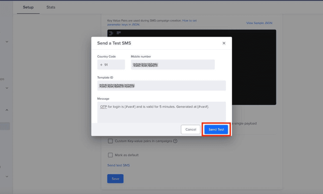Open the View Sample JSON link
The width and height of the screenshot is (323, 194).
pos(259,23)
